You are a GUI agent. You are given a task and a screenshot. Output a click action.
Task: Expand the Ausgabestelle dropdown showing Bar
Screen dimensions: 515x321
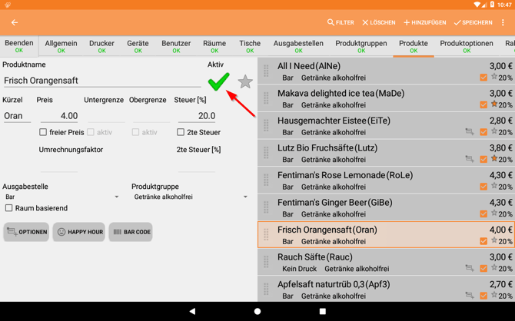click(x=61, y=197)
